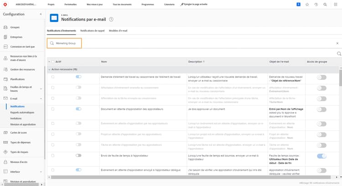Collapse the Action nécessaire group
Screen dimensions: 342x186
tap(49, 70)
